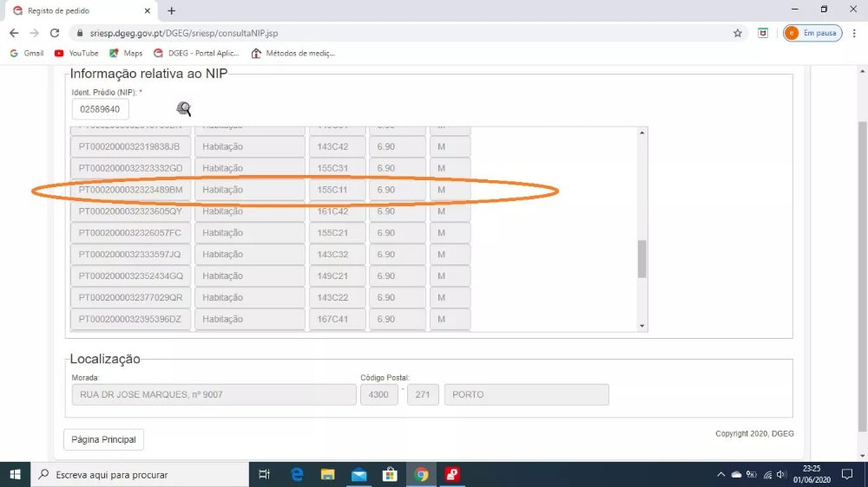The image size is (868, 487).
Task: Open the Gmail bookmark
Action: [x=27, y=53]
